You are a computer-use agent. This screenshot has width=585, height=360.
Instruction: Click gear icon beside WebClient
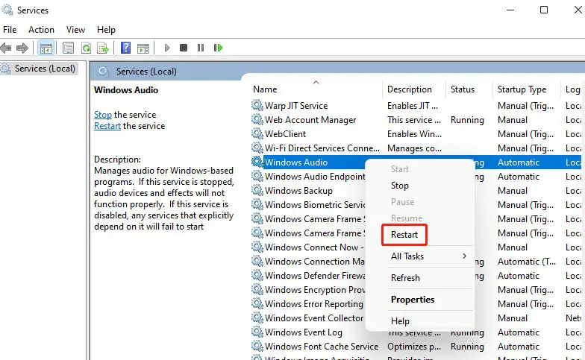click(257, 134)
